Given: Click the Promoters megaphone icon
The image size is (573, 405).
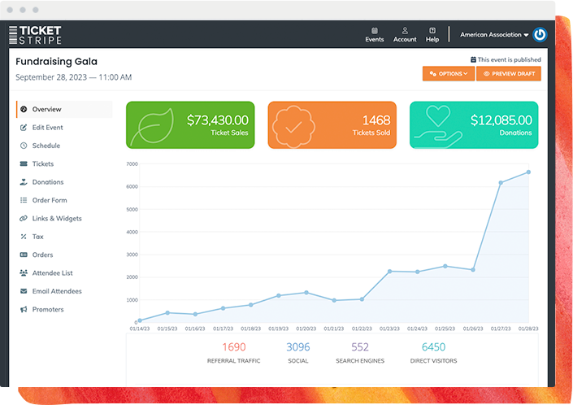Looking at the screenshot, I should (24, 310).
